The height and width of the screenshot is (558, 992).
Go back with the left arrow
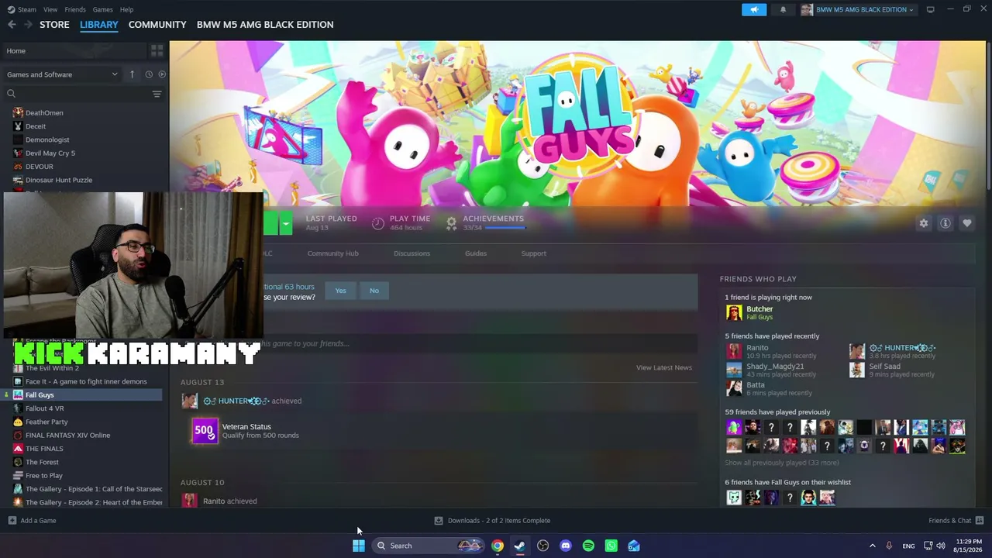pyautogui.click(x=12, y=25)
